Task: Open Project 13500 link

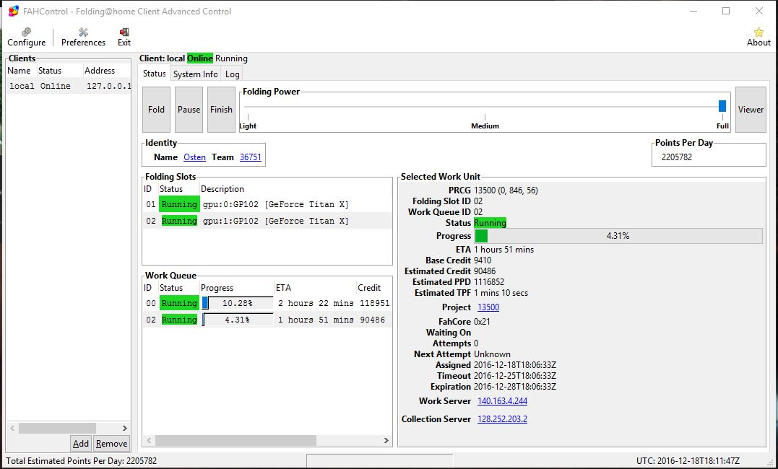Action: point(488,307)
